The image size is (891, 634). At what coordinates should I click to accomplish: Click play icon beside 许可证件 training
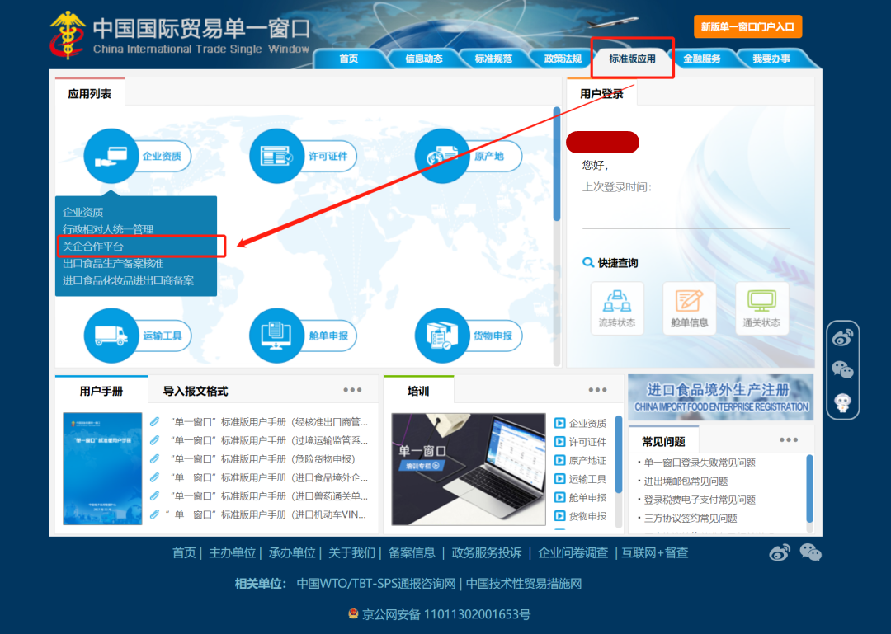(559, 442)
